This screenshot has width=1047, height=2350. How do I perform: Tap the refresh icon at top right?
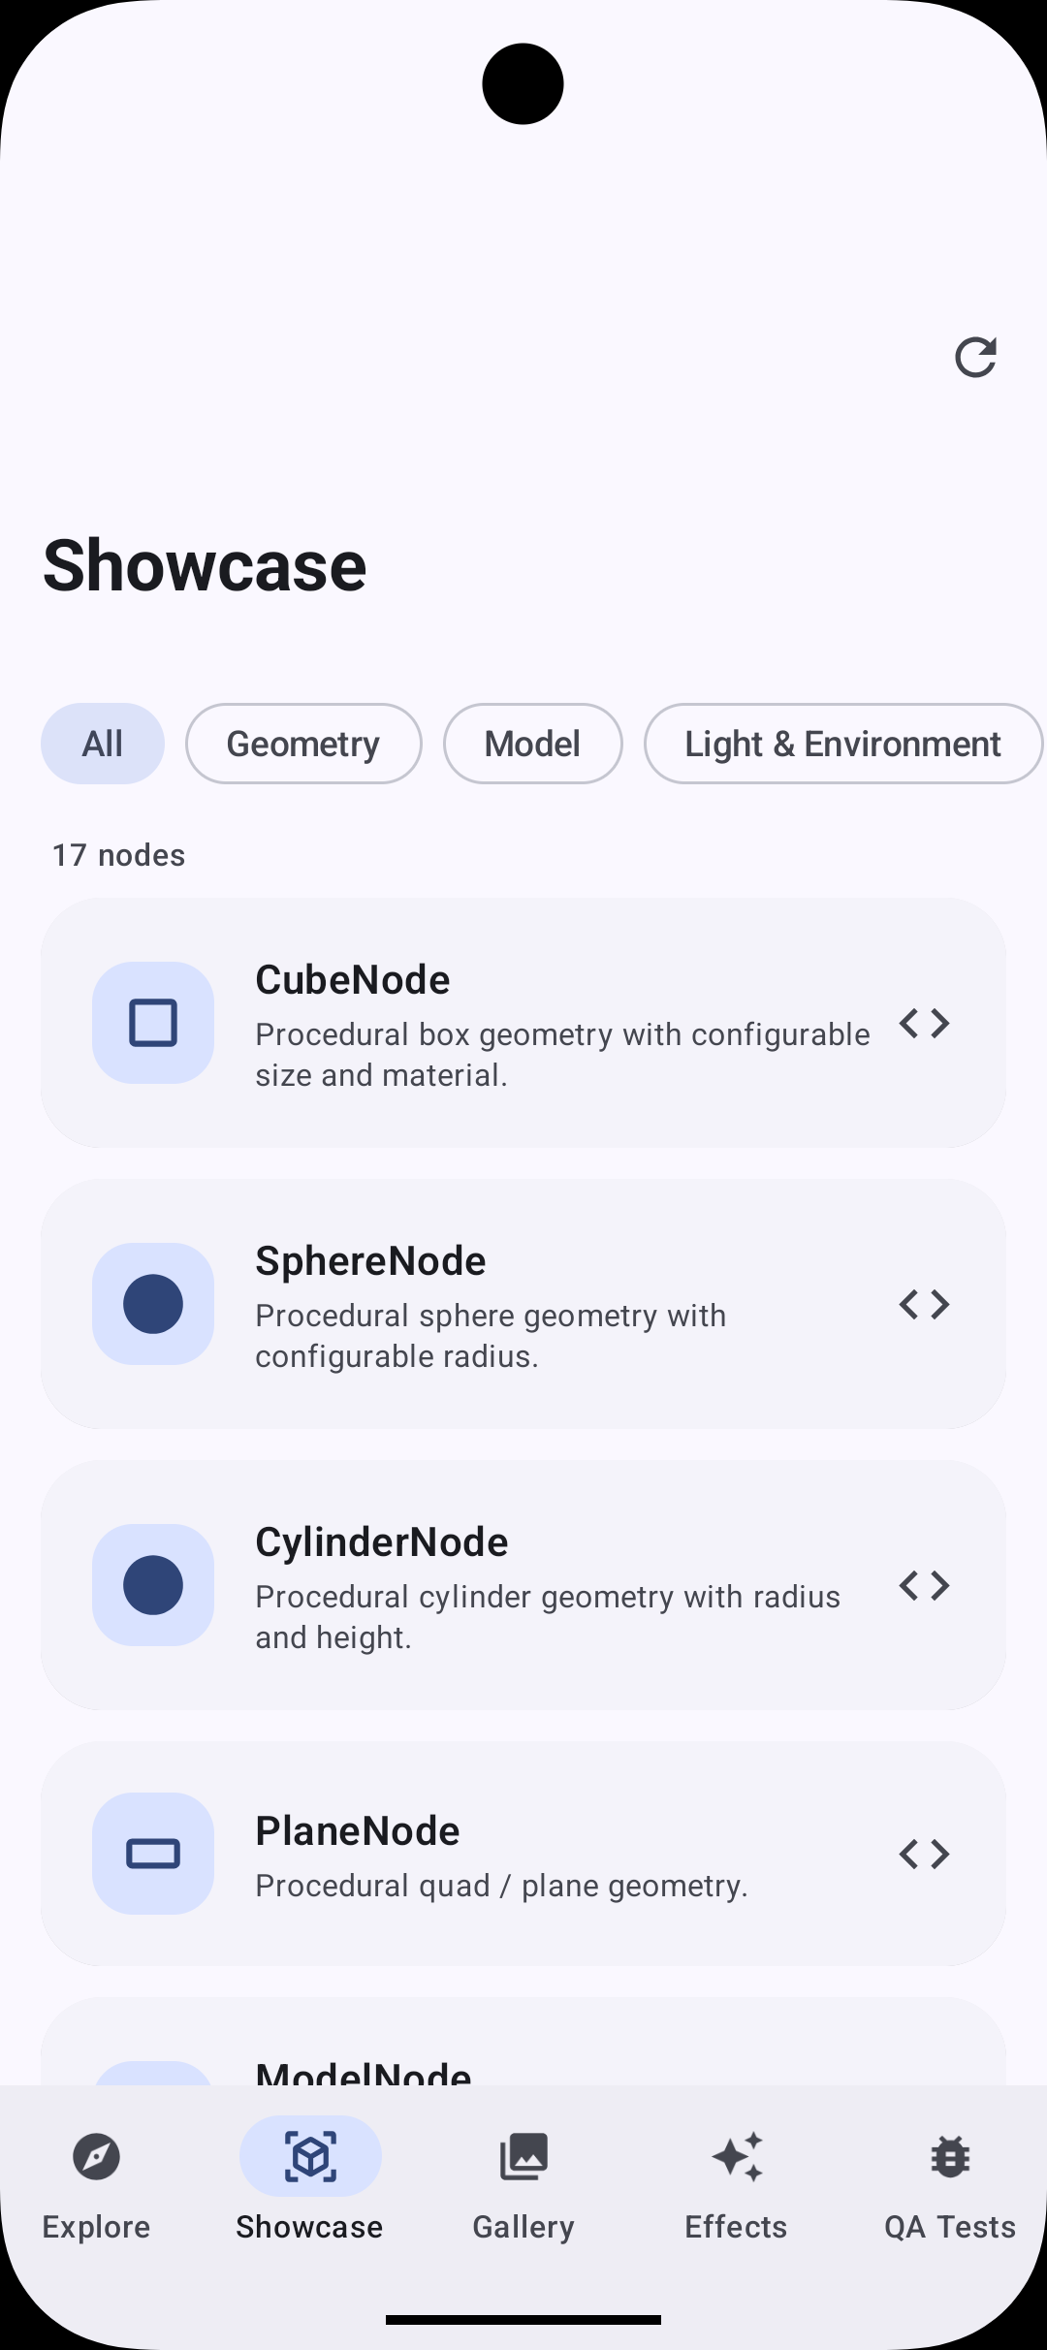point(975,358)
